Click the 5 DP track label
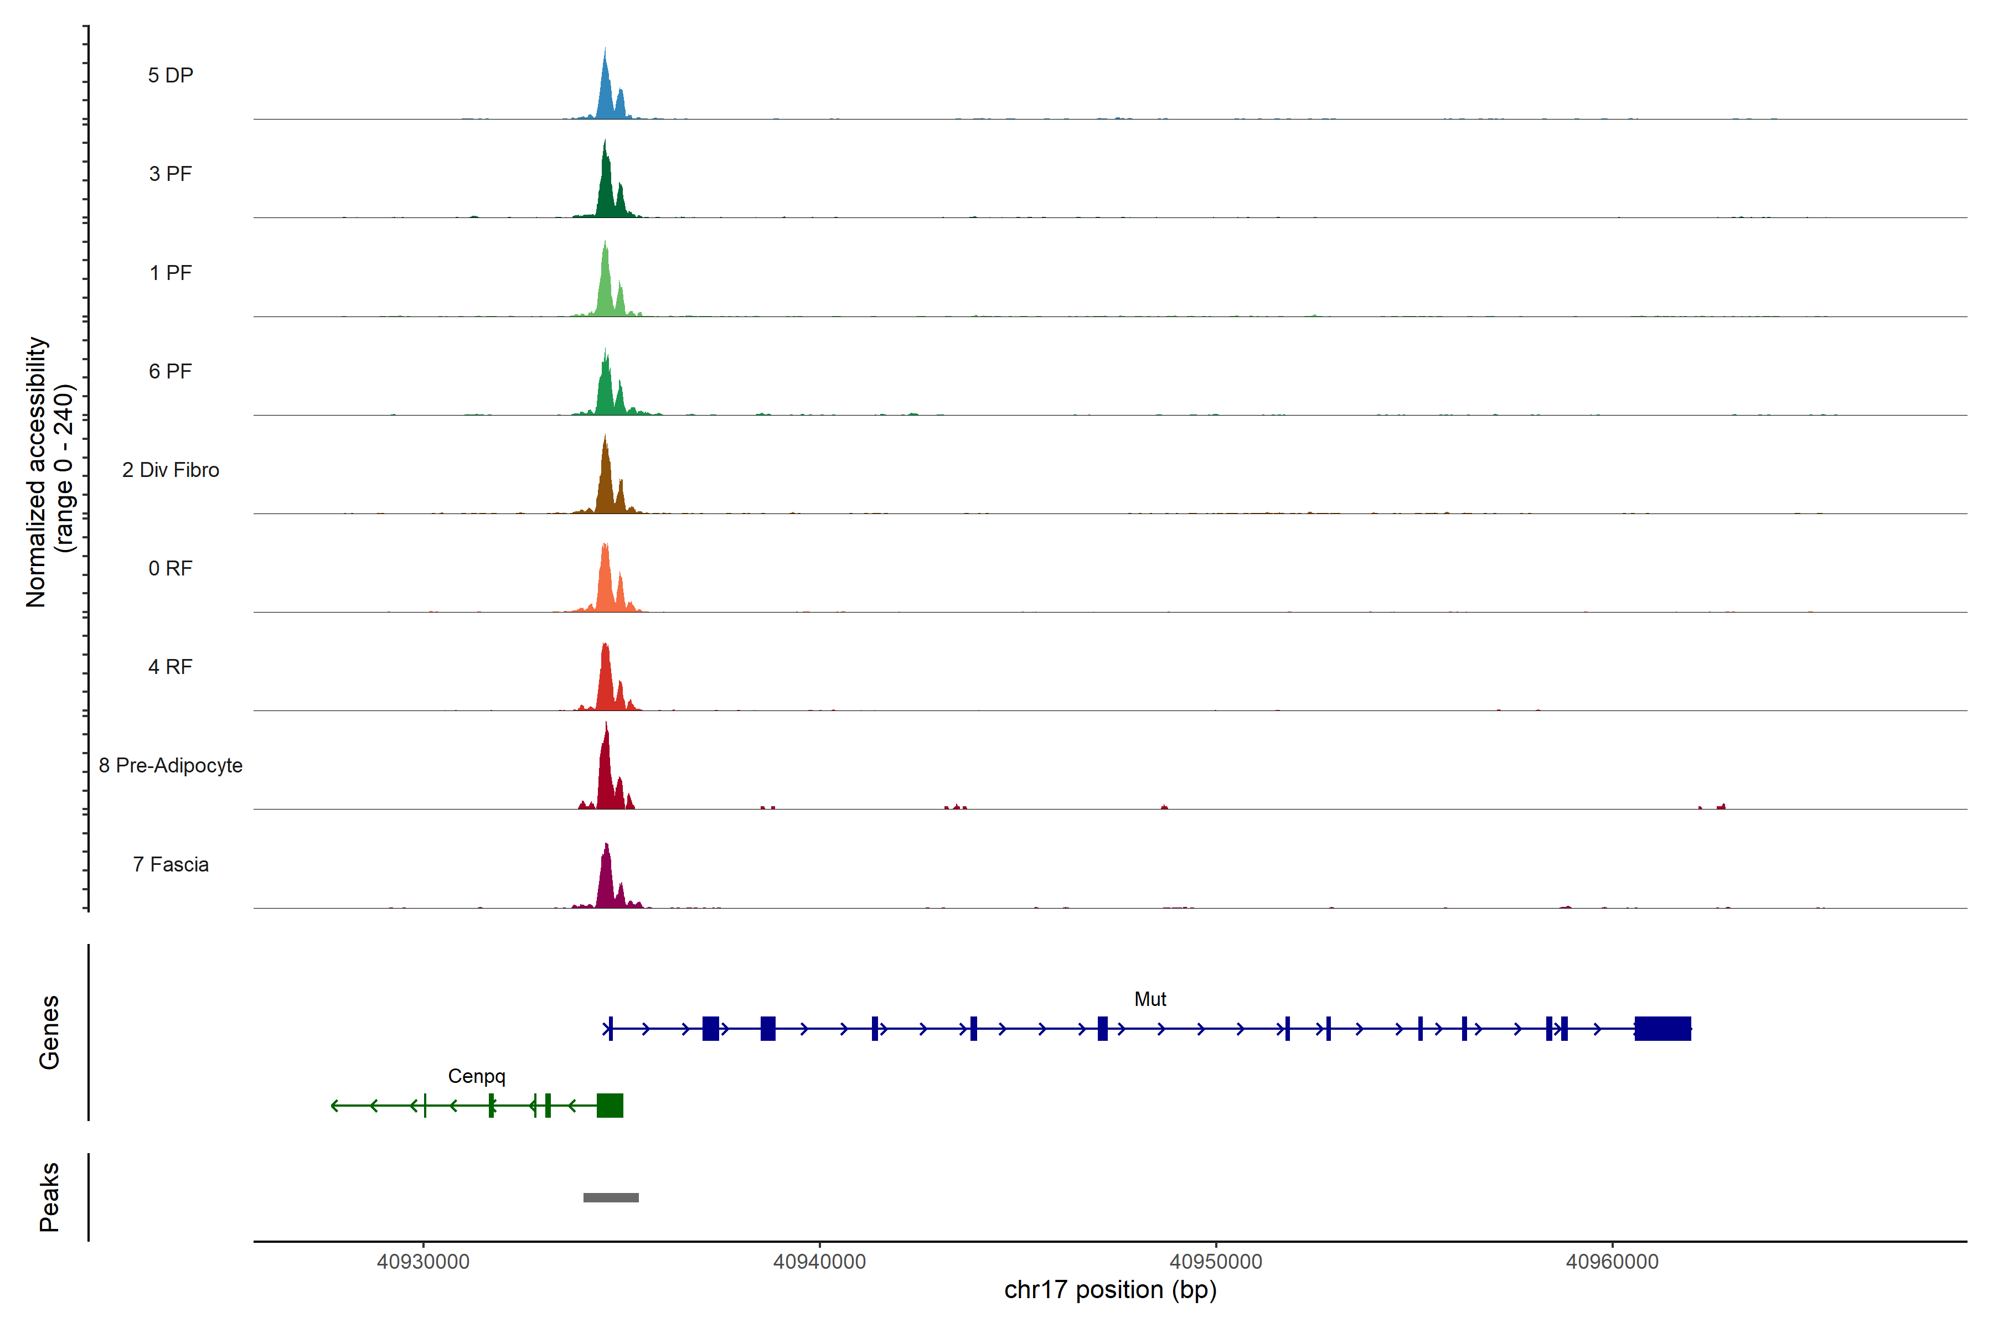This screenshot has width=1993, height=1328. [x=171, y=75]
